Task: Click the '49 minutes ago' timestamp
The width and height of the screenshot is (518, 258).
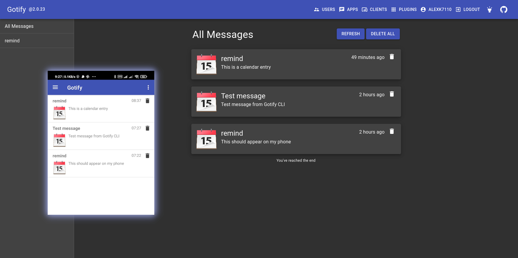Action: click(x=368, y=57)
